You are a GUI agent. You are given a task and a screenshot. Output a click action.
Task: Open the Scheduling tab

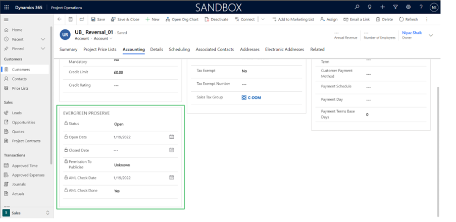(x=179, y=49)
